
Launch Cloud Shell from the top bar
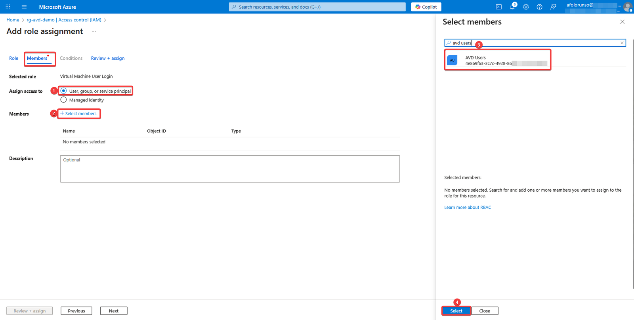pos(498,7)
